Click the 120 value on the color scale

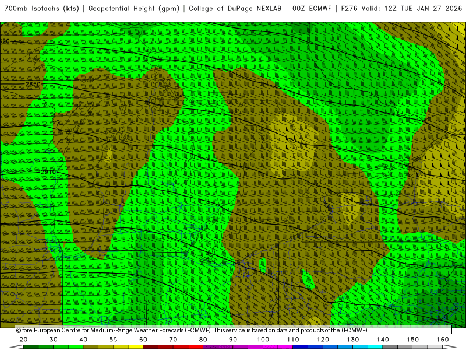[x=323, y=339]
